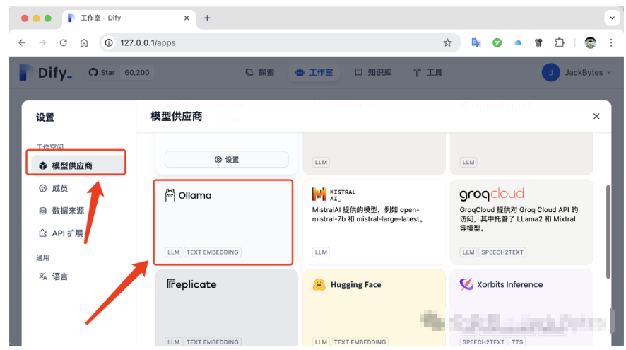
Task: Select the Xorbits Inference provider card
Action: tap(521, 308)
